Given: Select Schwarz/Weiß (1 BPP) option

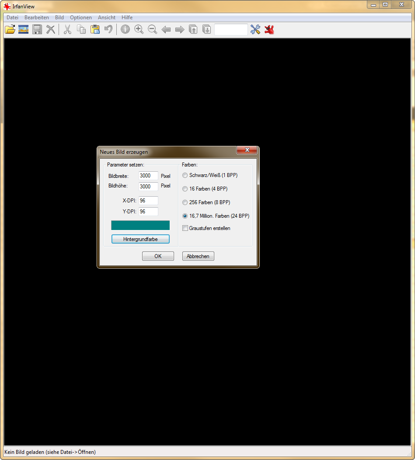Looking at the screenshot, I should pyautogui.click(x=210, y=175).
